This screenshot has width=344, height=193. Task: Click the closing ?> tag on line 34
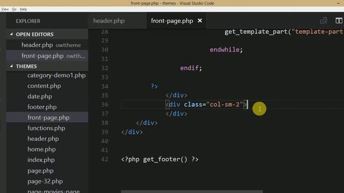(154, 86)
